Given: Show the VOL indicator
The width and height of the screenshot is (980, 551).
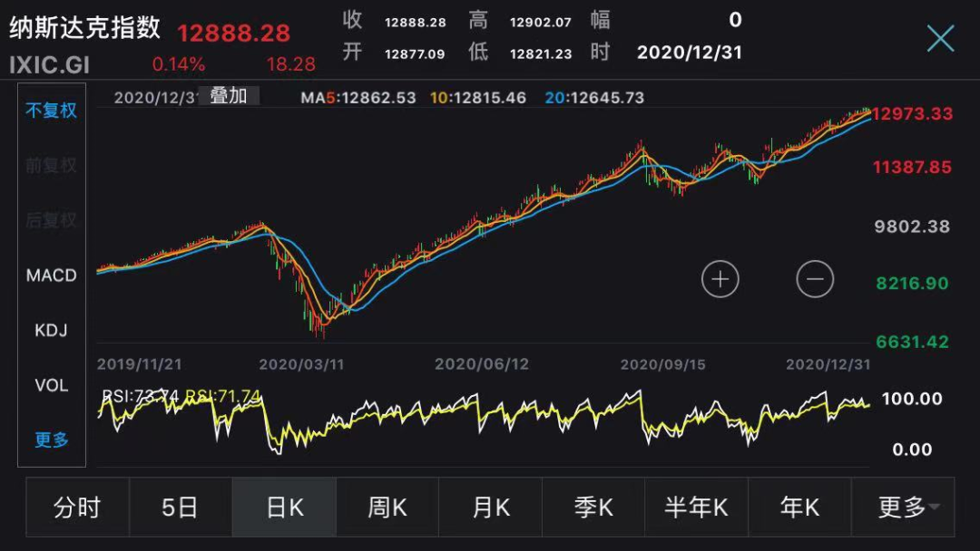Looking at the screenshot, I should point(51,385).
